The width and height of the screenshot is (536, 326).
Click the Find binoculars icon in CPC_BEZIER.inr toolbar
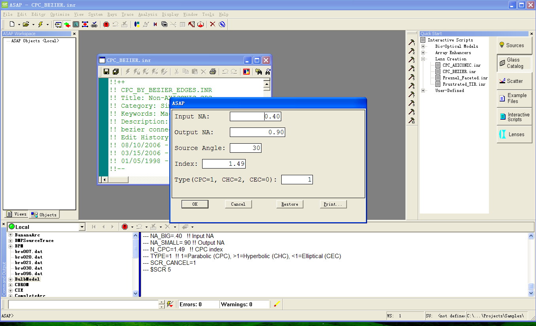259,71
